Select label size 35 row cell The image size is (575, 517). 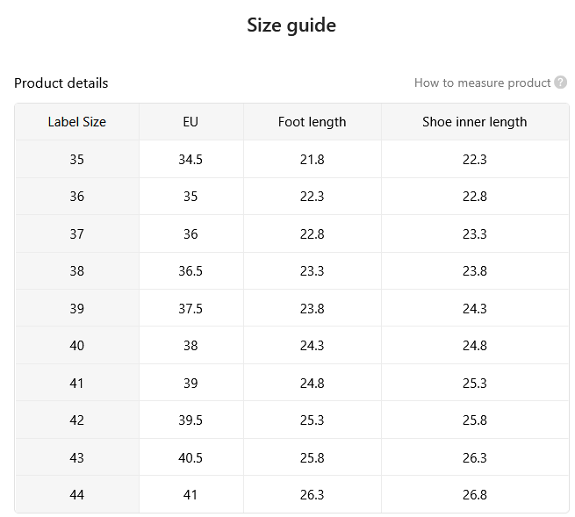(77, 160)
